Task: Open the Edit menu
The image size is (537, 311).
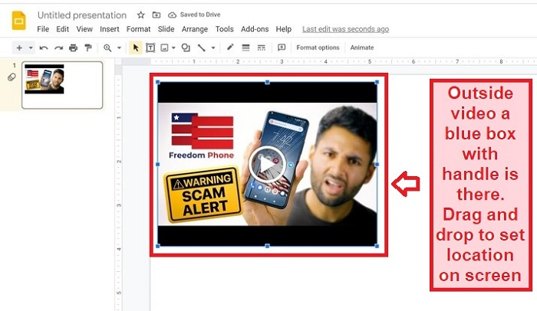Action: point(62,29)
